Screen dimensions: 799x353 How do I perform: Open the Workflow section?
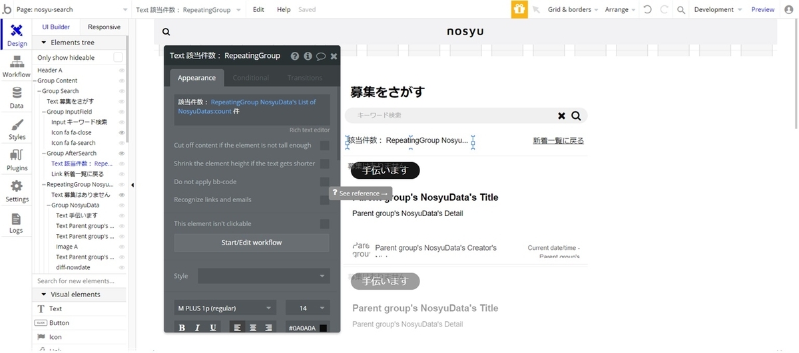(17, 66)
